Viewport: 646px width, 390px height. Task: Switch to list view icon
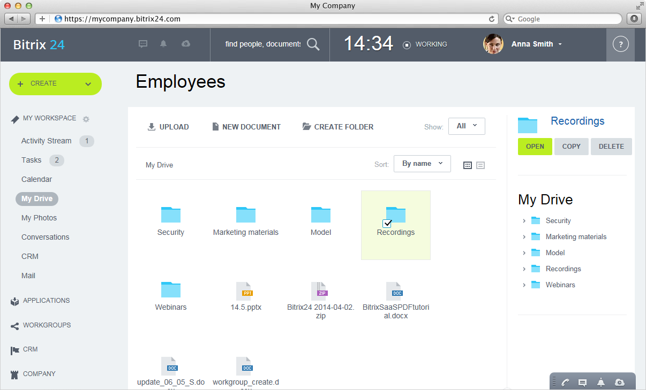click(480, 165)
